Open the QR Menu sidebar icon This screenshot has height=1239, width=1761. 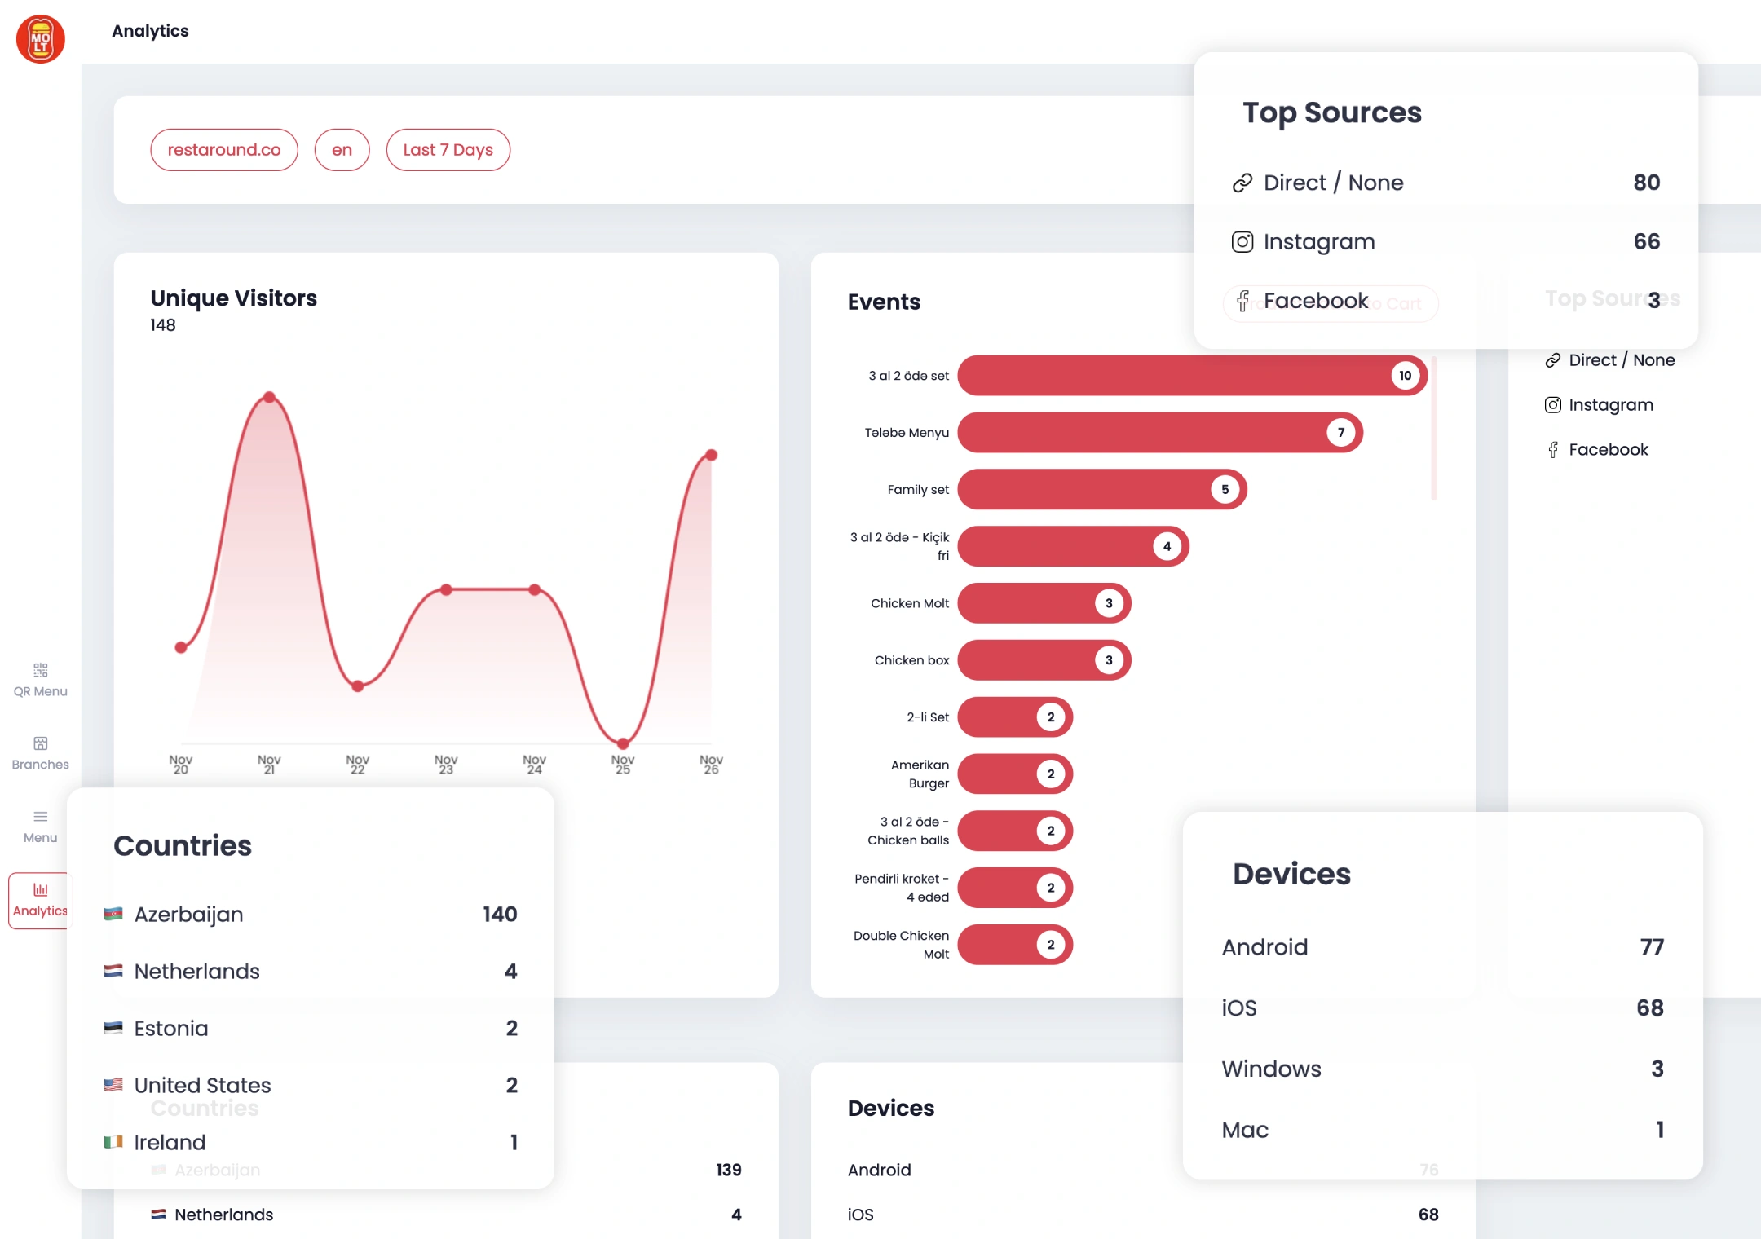coord(40,670)
